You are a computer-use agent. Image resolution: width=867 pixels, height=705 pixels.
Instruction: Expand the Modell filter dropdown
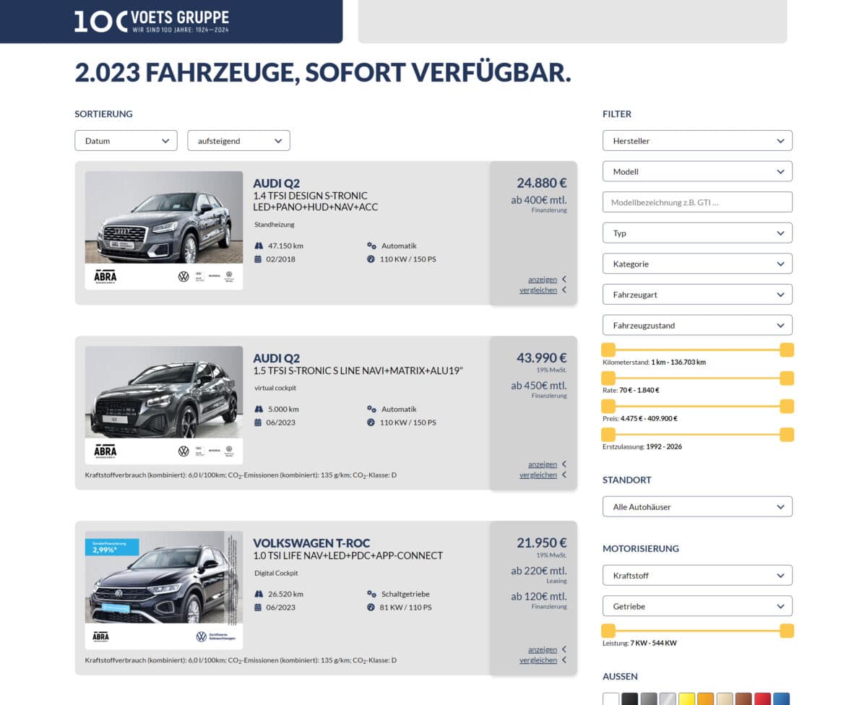click(697, 171)
